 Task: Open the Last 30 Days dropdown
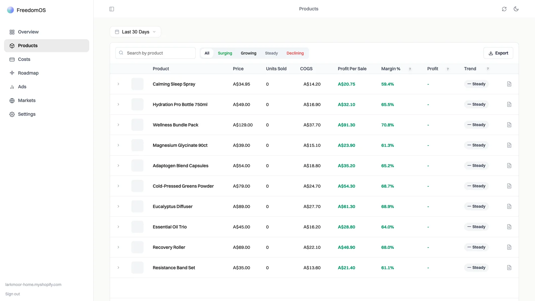pyautogui.click(x=135, y=32)
